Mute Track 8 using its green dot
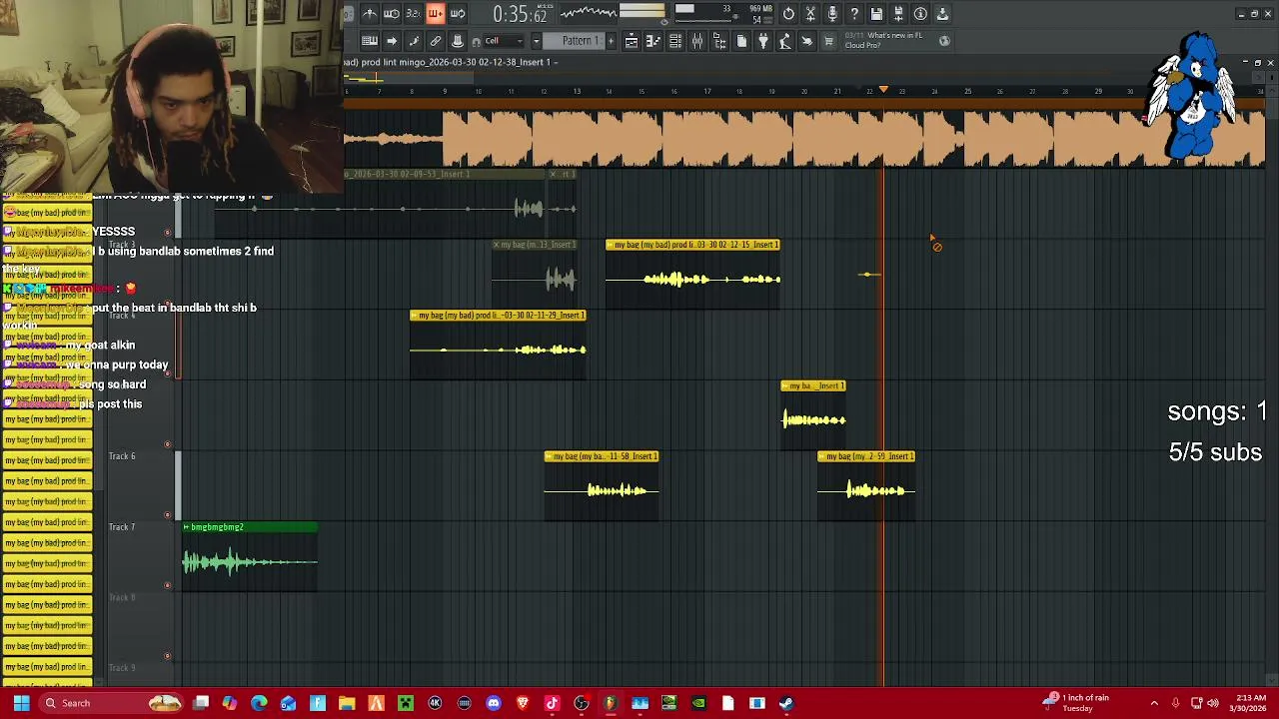The image size is (1279, 719). (167, 656)
